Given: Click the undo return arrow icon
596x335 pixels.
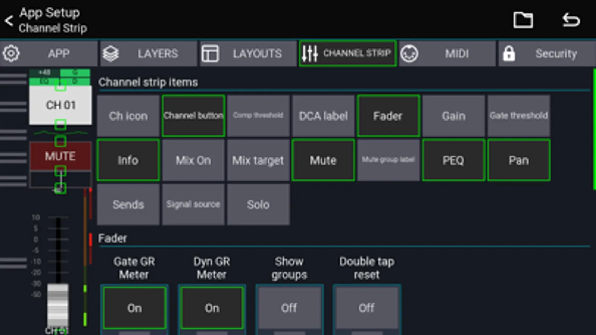Looking at the screenshot, I should (x=571, y=20).
